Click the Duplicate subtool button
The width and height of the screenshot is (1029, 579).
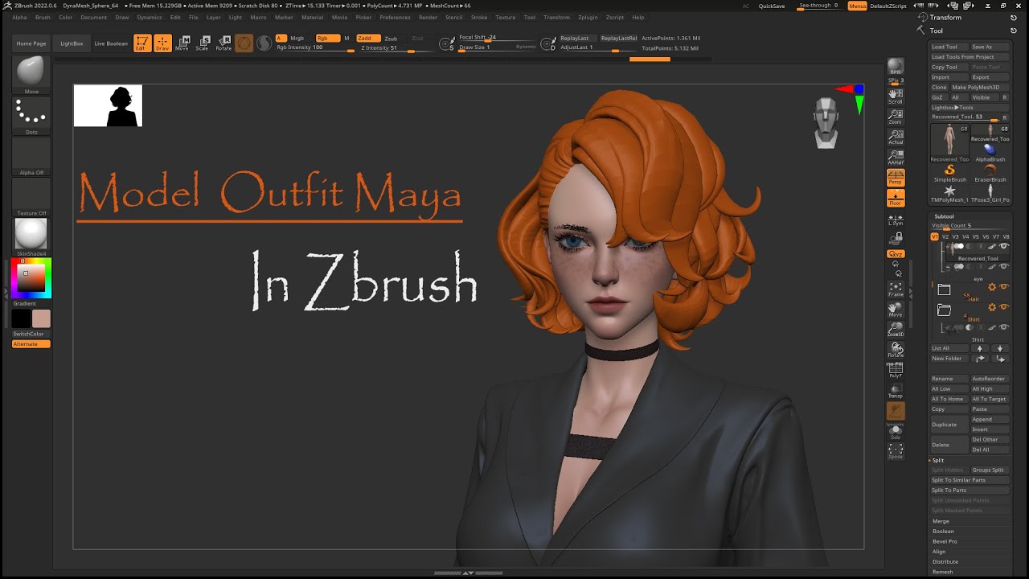coord(949,425)
